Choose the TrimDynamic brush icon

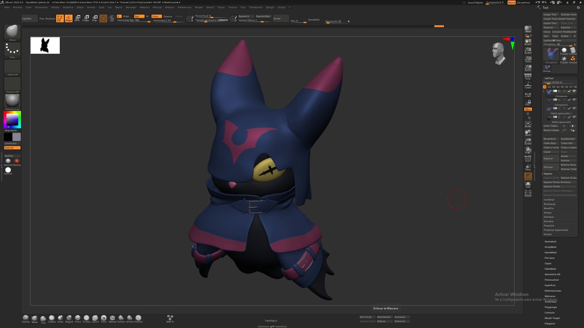click(86, 318)
